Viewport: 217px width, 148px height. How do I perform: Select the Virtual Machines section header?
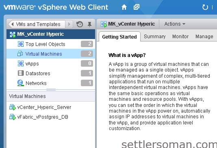(51, 96)
